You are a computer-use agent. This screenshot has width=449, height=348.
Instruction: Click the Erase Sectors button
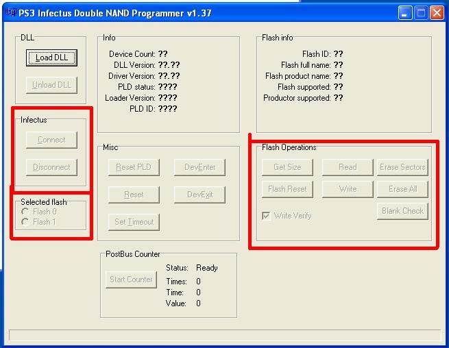tap(402, 167)
